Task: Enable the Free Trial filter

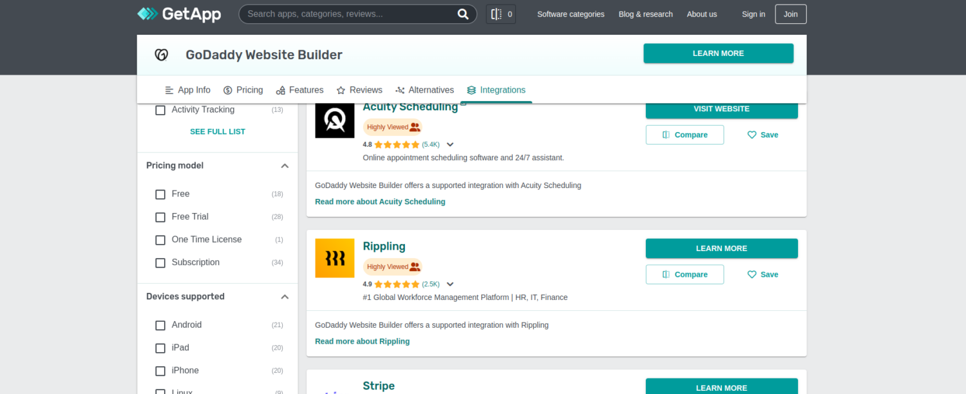Action: tap(160, 217)
